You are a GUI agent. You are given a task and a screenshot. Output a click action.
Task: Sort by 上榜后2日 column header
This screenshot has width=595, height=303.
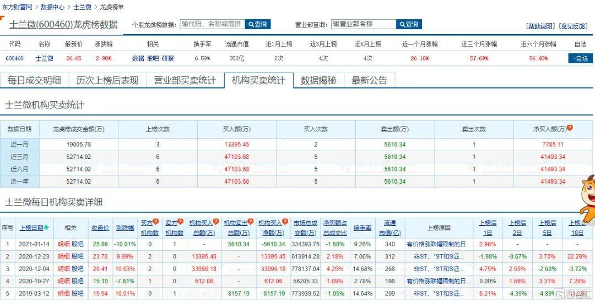(517, 228)
